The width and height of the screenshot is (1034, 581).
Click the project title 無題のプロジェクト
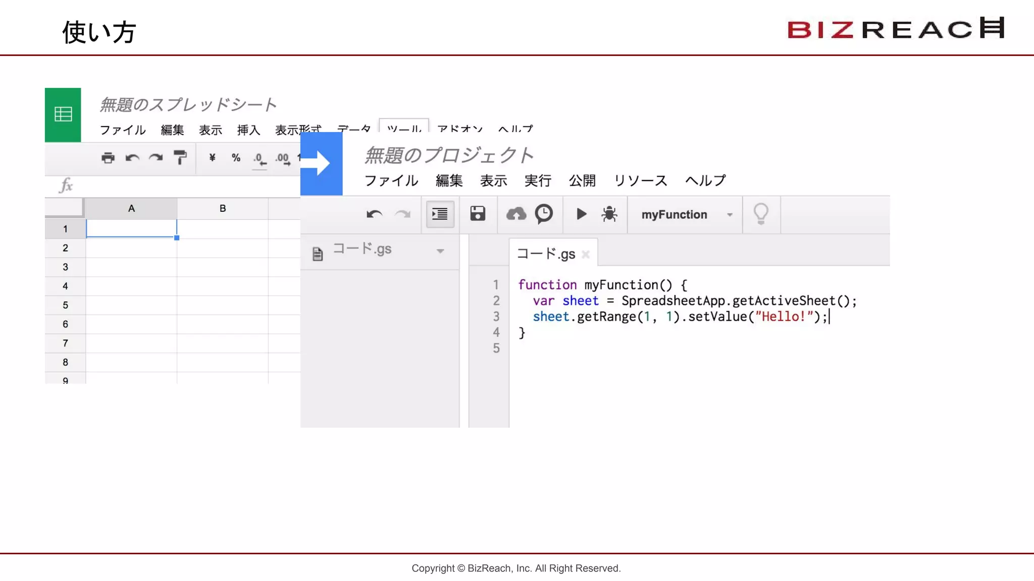449,155
